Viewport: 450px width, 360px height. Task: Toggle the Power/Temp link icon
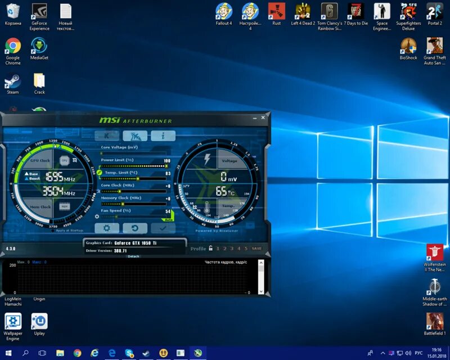tap(100, 173)
